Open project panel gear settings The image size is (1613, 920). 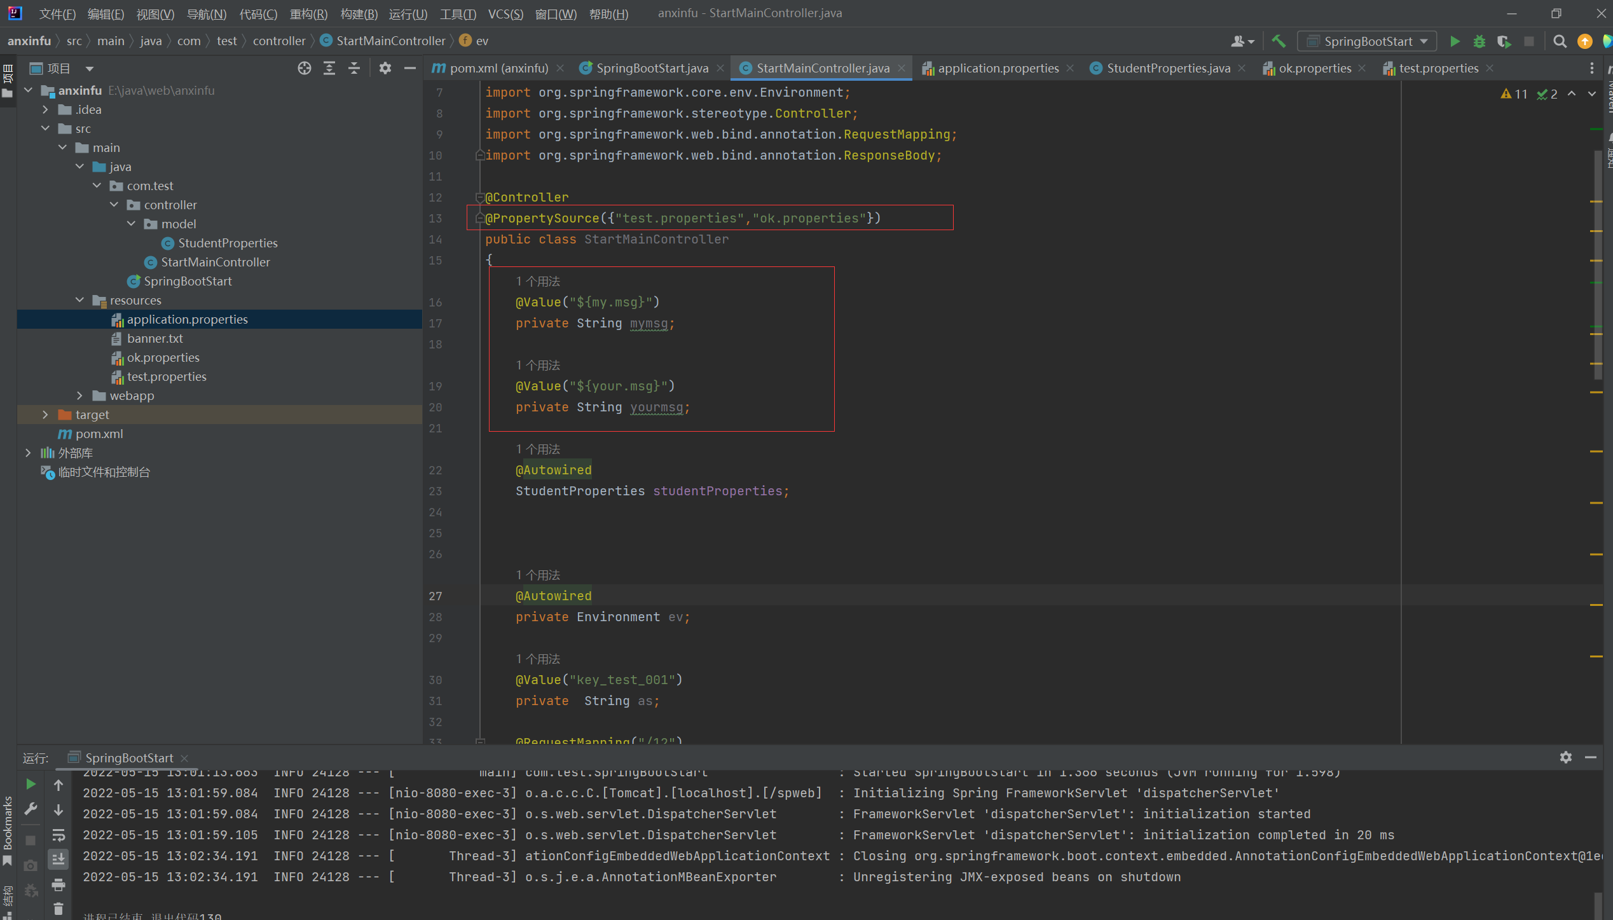coord(385,68)
